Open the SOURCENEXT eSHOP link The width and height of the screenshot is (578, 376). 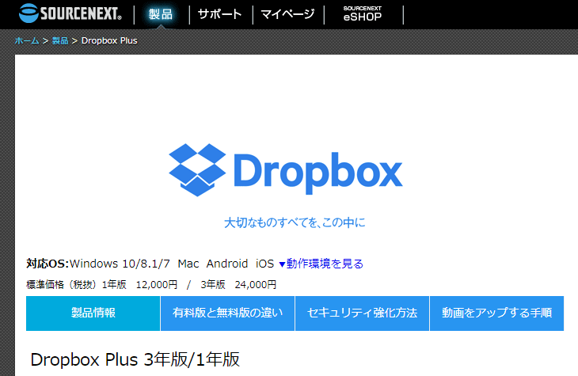[363, 14]
